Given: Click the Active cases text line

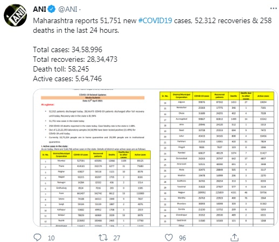Looking at the screenshot, I should pyautogui.click(x=67, y=79).
